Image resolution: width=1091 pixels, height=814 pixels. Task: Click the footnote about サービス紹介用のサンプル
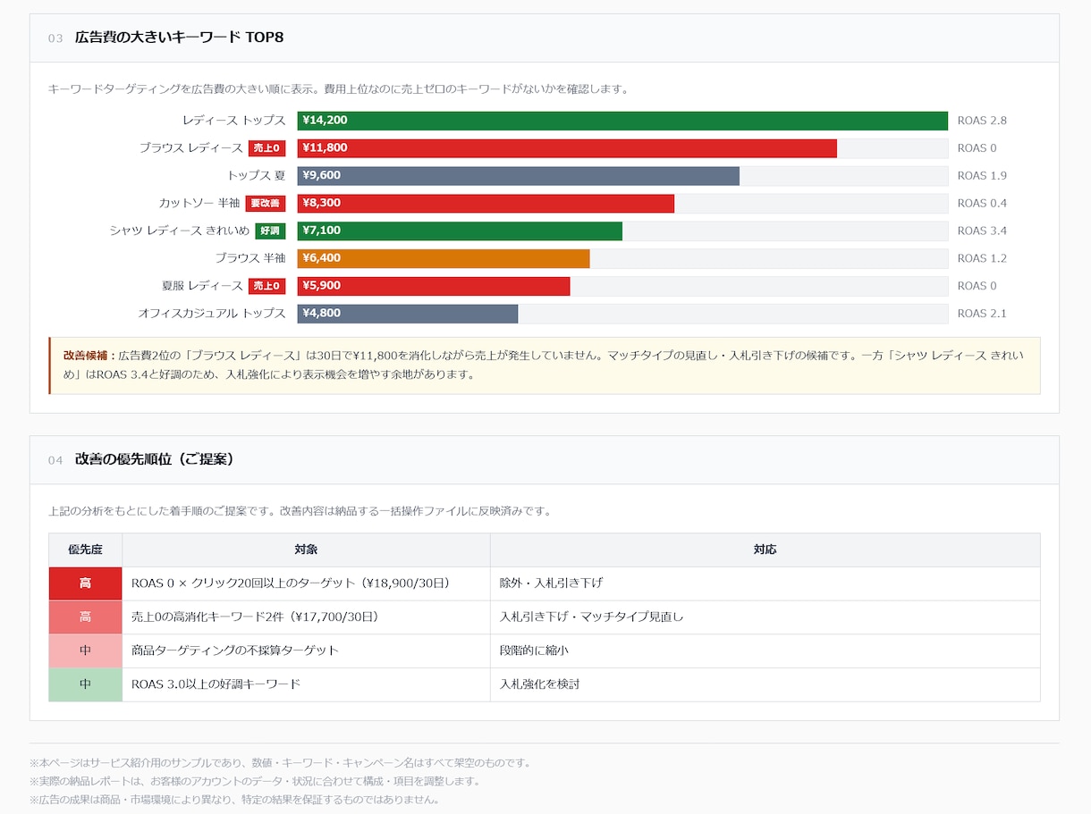(281, 763)
